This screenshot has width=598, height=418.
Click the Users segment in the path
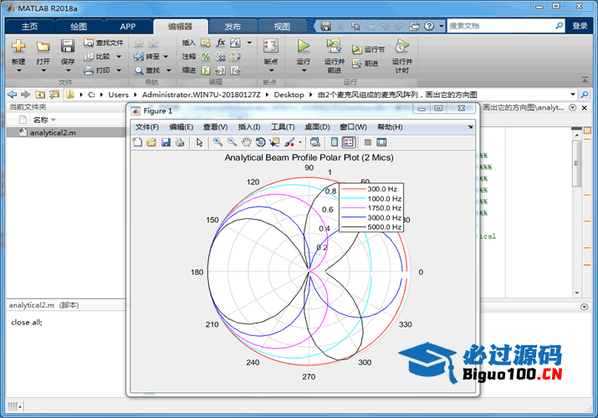click(118, 94)
